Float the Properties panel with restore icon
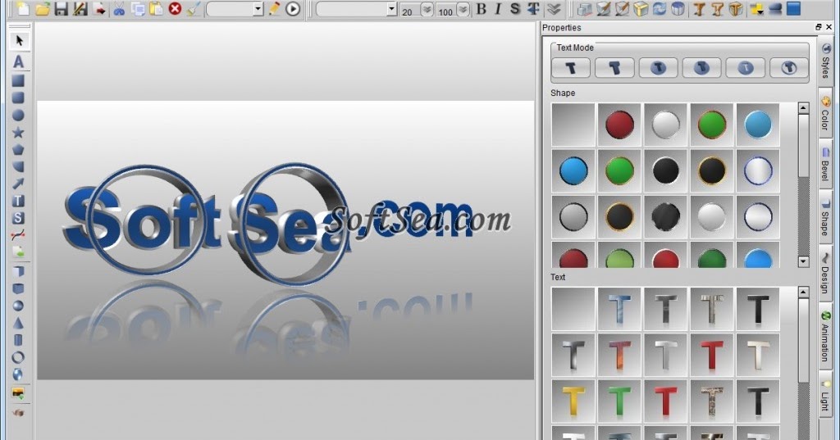840x440 pixels. click(819, 27)
